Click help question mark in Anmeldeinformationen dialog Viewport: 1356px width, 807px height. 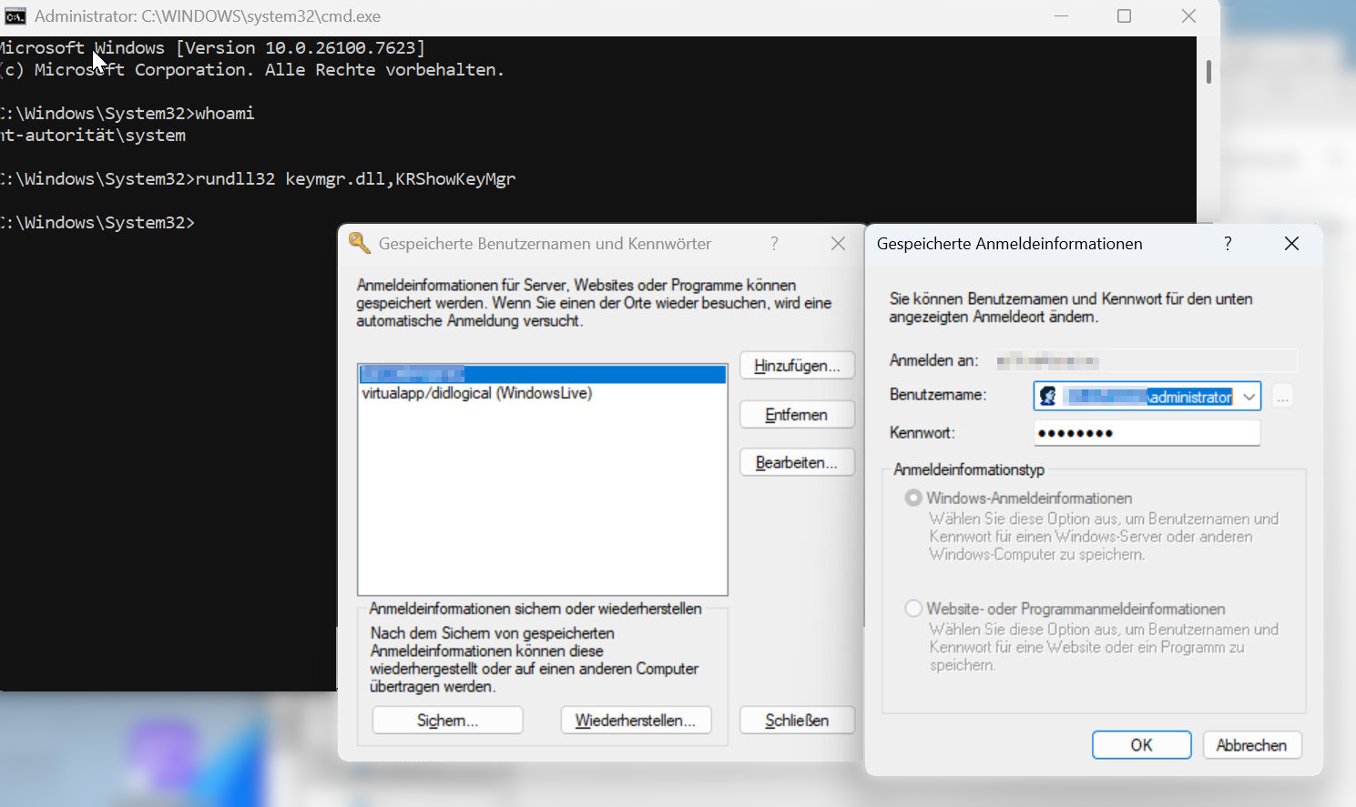coord(1228,243)
